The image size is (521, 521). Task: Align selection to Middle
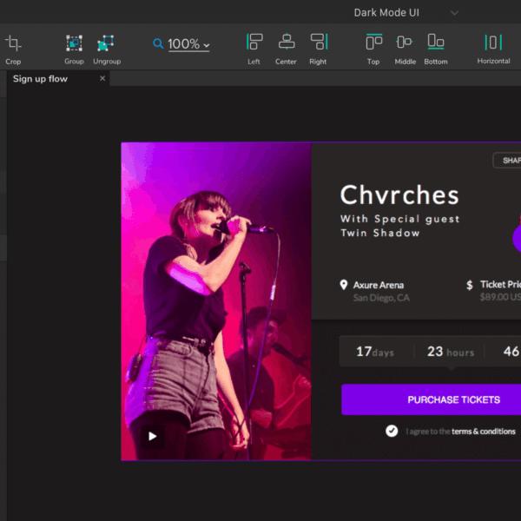pyautogui.click(x=405, y=42)
